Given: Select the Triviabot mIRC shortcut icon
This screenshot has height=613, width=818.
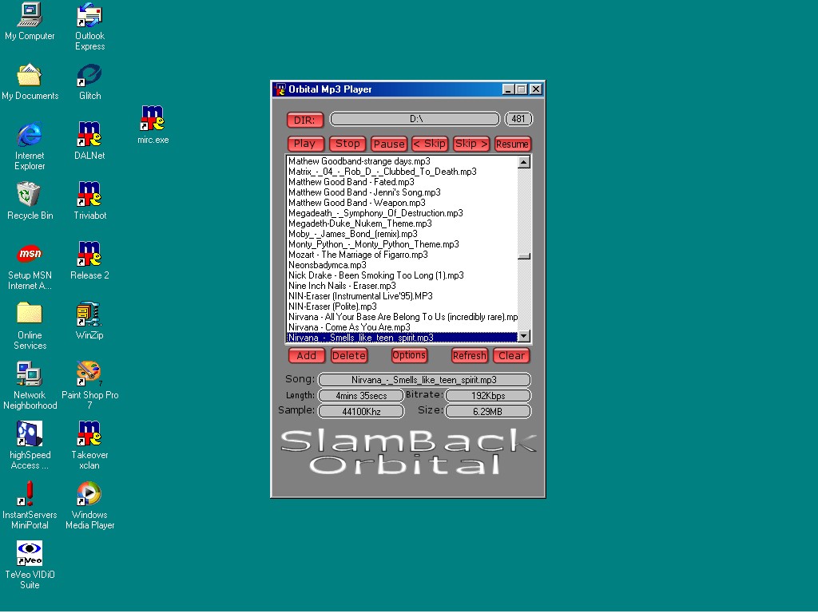Looking at the screenshot, I should click(89, 194).
